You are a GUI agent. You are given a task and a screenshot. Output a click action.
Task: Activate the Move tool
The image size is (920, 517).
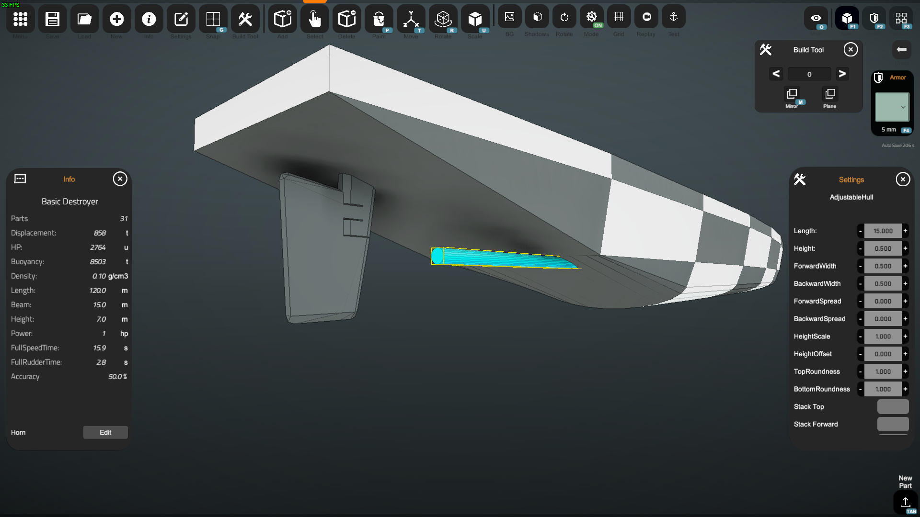point(411,20)
